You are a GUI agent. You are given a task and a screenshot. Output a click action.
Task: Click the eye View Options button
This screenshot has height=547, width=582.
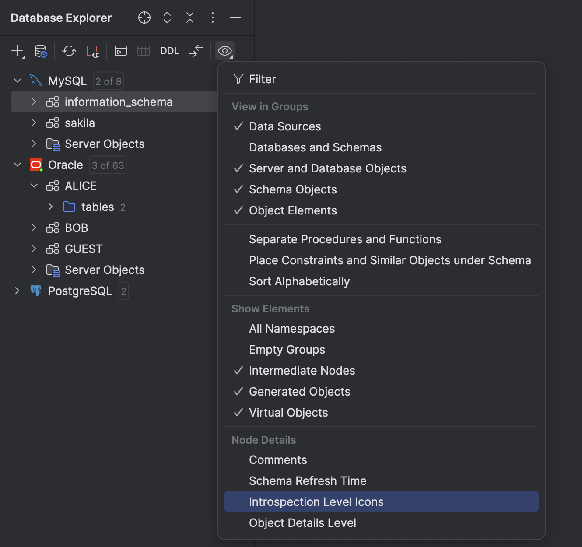tap(225, 51)
